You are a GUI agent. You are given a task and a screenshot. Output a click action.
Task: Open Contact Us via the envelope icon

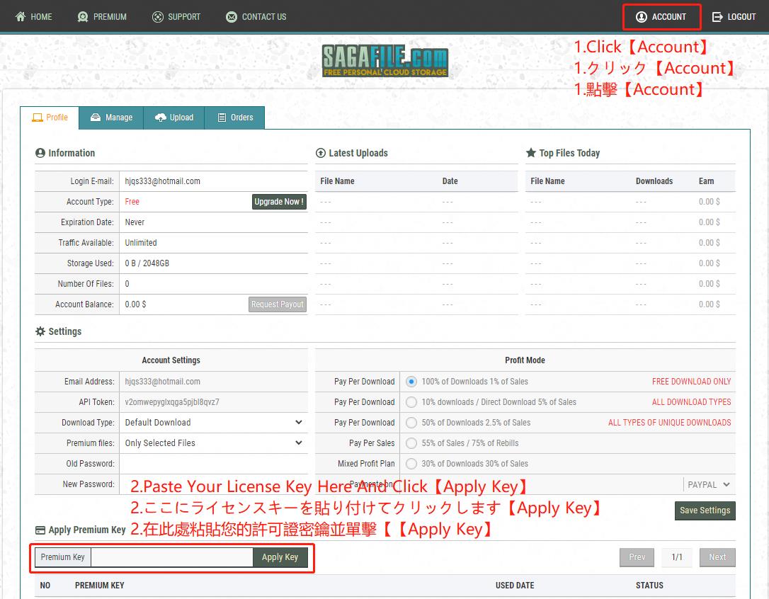(230, 16)
